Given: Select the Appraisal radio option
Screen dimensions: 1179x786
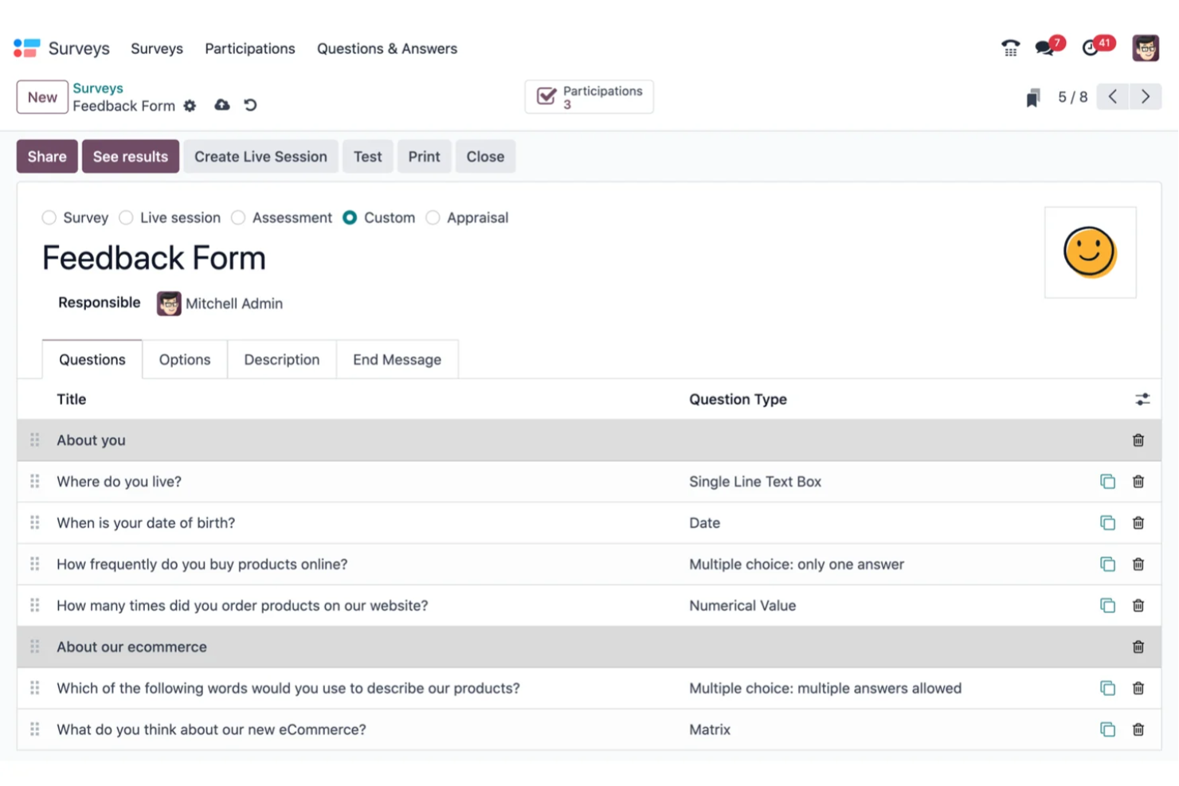Looking at the screenshot, I should click(x=433, y=218).
